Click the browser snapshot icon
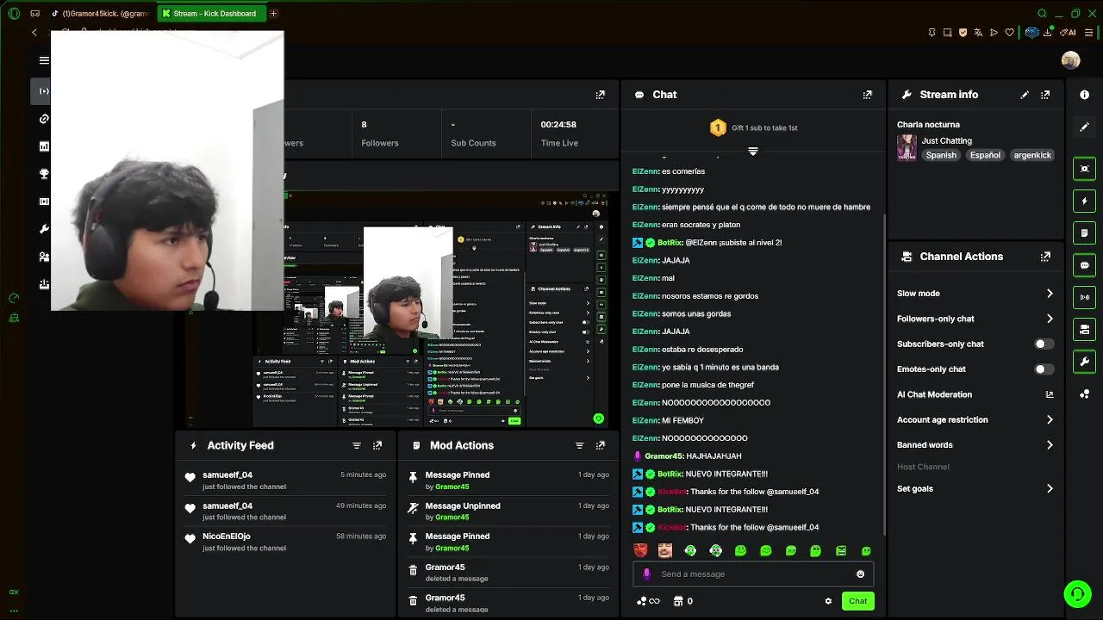 pos(947,33)
